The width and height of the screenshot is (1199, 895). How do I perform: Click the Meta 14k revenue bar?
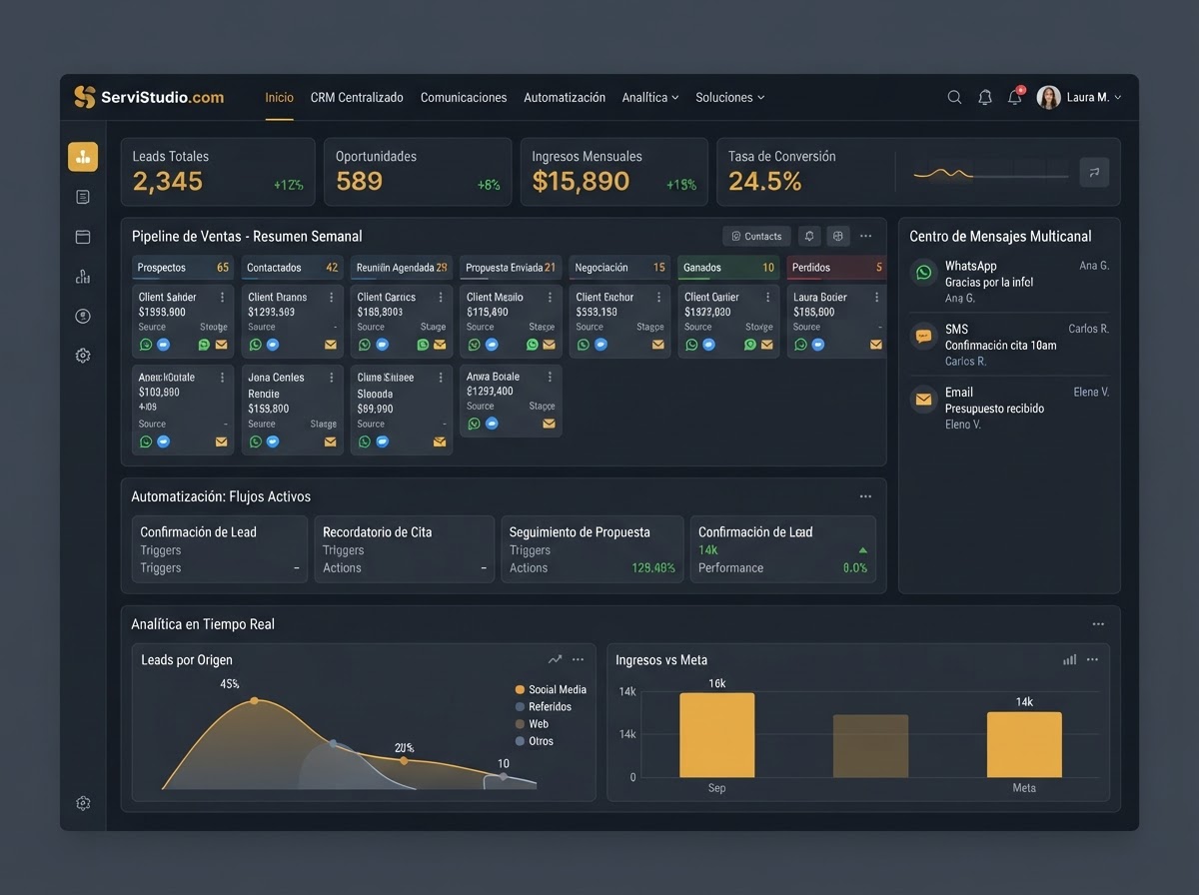(x=1024, y=744)
